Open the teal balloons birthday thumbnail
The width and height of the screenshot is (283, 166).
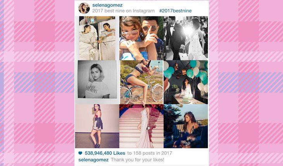(x=186, y=82)
